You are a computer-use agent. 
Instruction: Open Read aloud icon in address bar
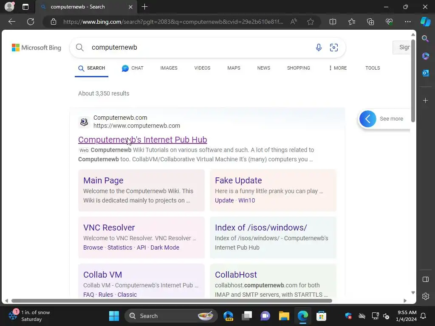(294, 22)
